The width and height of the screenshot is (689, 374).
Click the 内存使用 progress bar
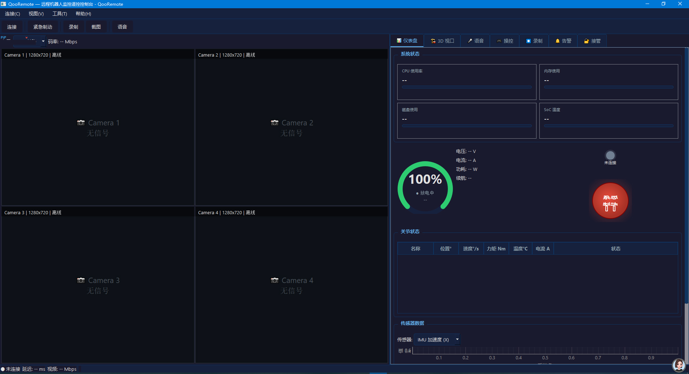609,87
